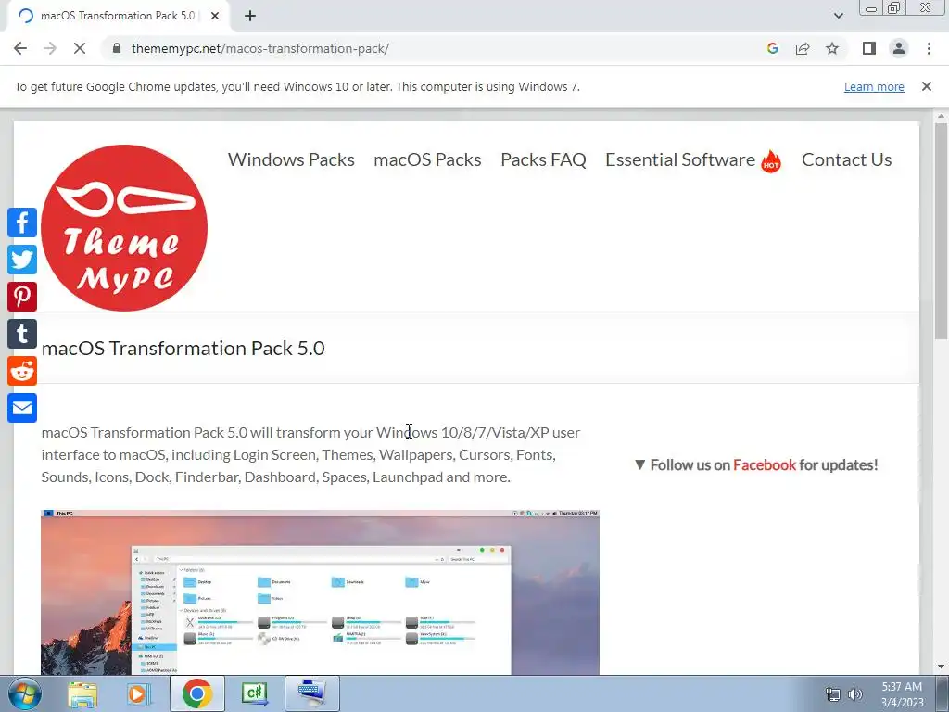This screenshot has width=949, height=712.
Task: Stop page loading with X button
Action: click(x=80, y=48)
